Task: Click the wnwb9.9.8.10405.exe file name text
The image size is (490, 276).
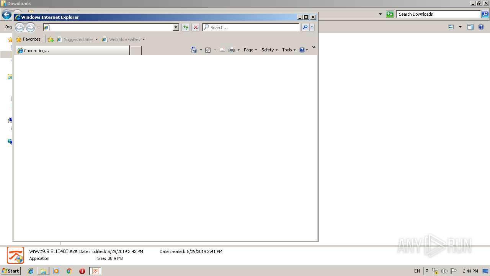Action: (x=53, y=251)
